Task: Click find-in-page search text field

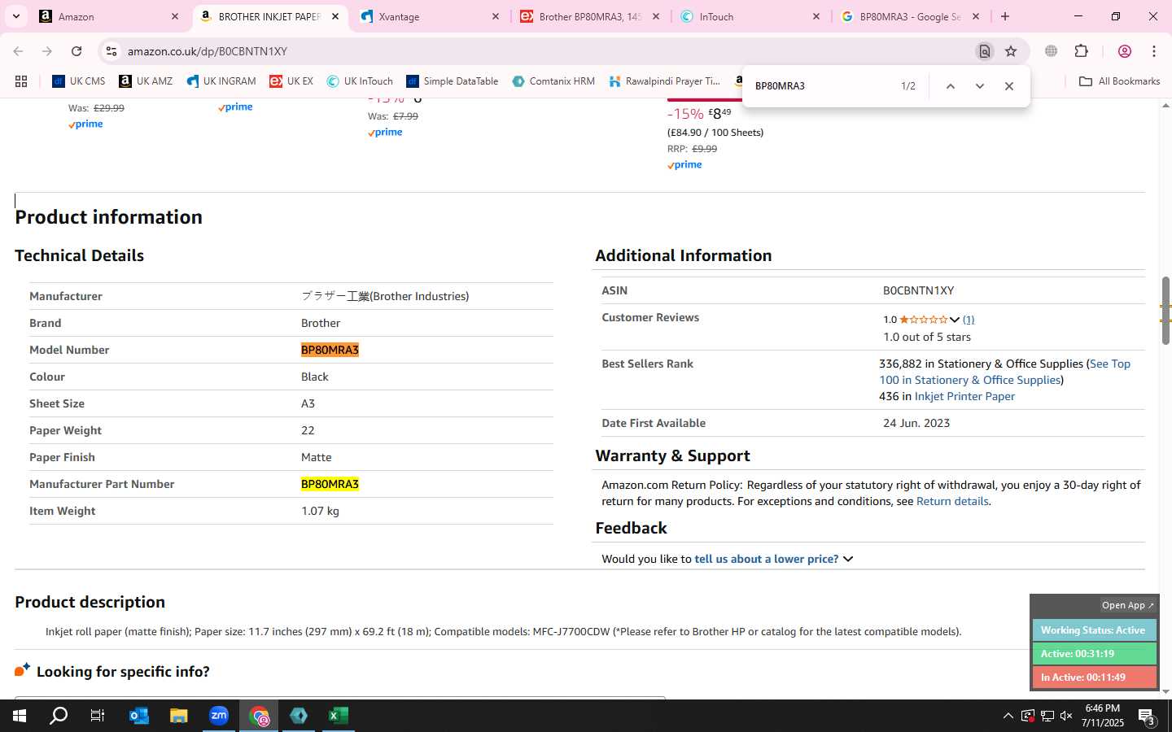Action: [x=820, y=86]
